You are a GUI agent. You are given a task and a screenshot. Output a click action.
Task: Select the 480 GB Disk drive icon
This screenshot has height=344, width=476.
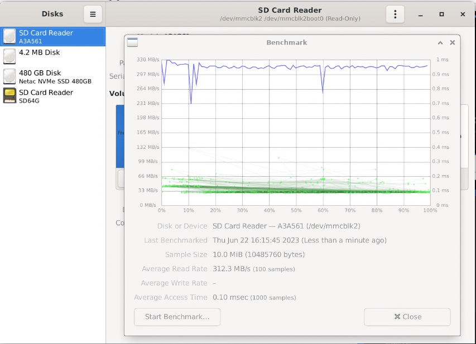click(x=9, y=76)
